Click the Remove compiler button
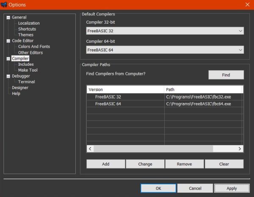This screenshot has width=254, height=197. click(x=185, y=164)
